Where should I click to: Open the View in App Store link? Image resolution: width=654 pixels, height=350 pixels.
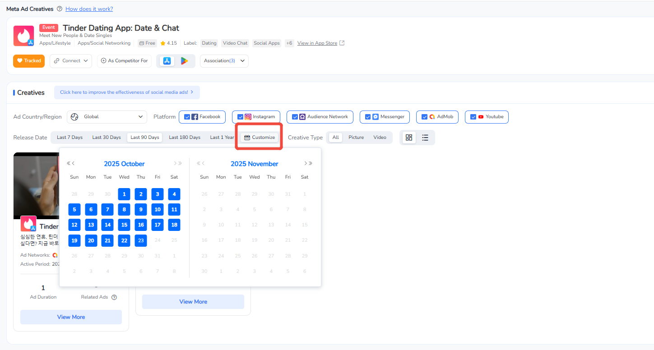point(317,43)
